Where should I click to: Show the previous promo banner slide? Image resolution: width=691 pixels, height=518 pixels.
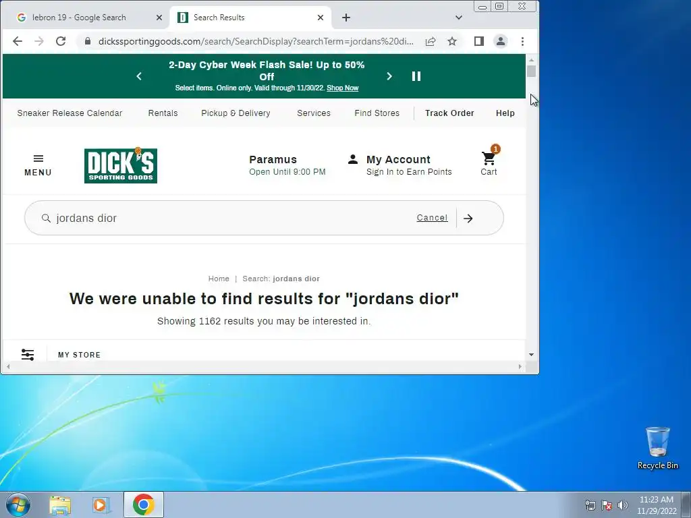[x=139, y=76]
